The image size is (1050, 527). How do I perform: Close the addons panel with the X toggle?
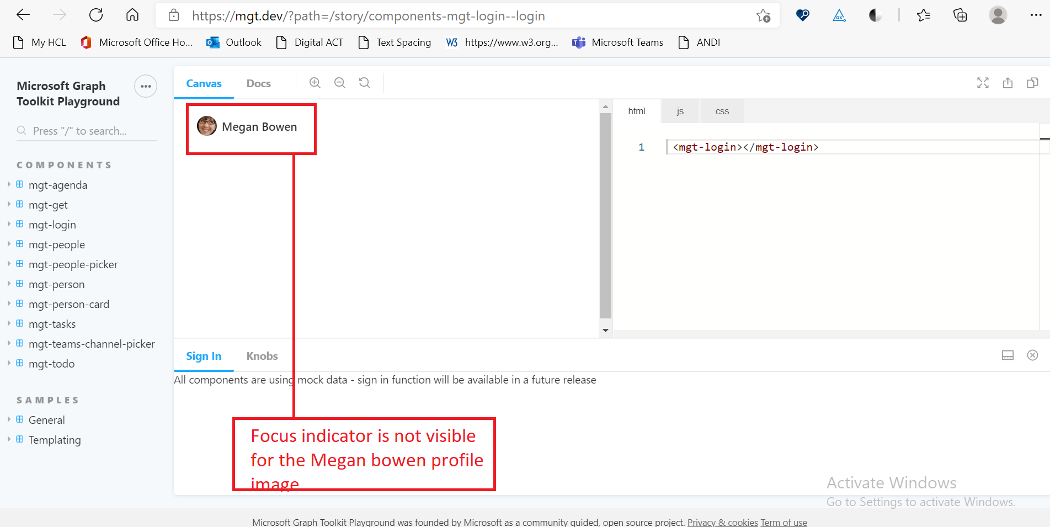[1033, 355]
